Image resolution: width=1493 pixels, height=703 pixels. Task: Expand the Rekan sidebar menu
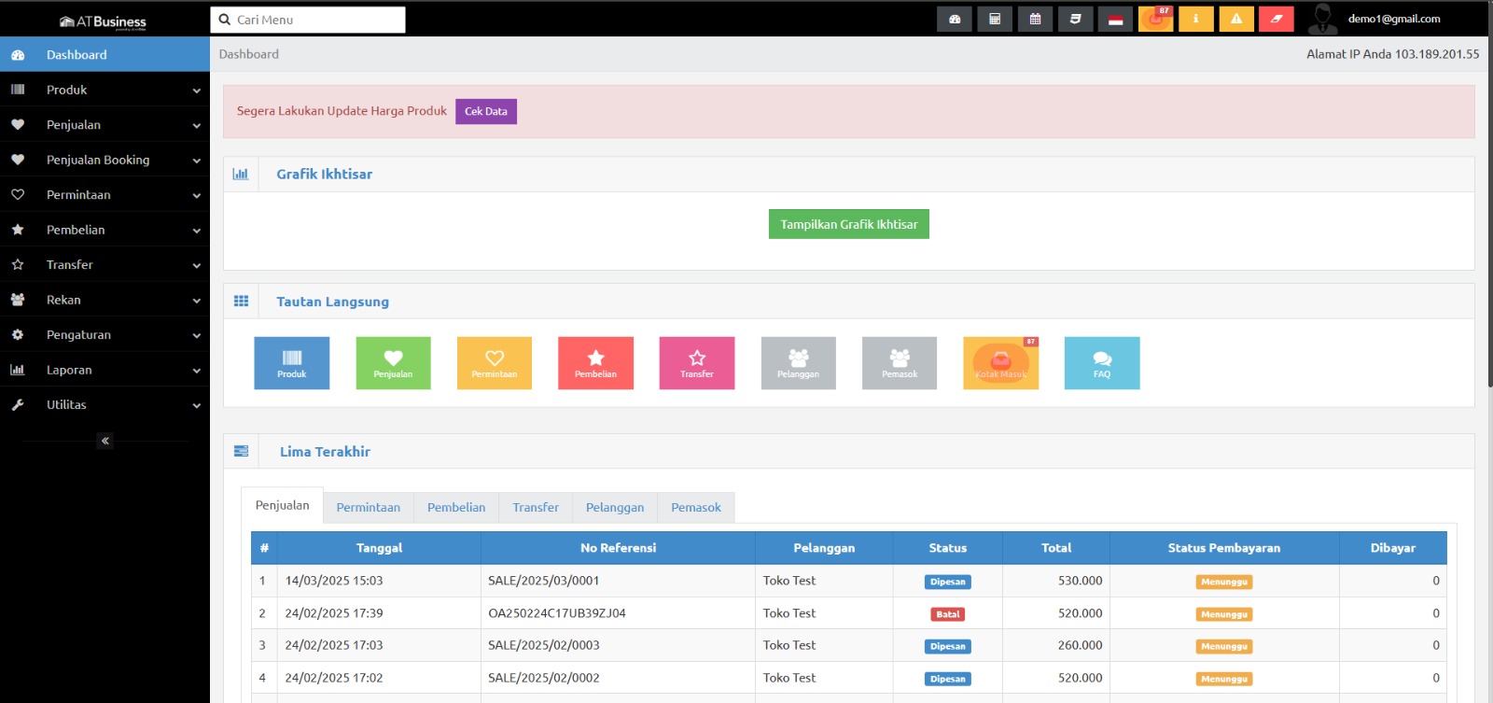tap(105, 300)
